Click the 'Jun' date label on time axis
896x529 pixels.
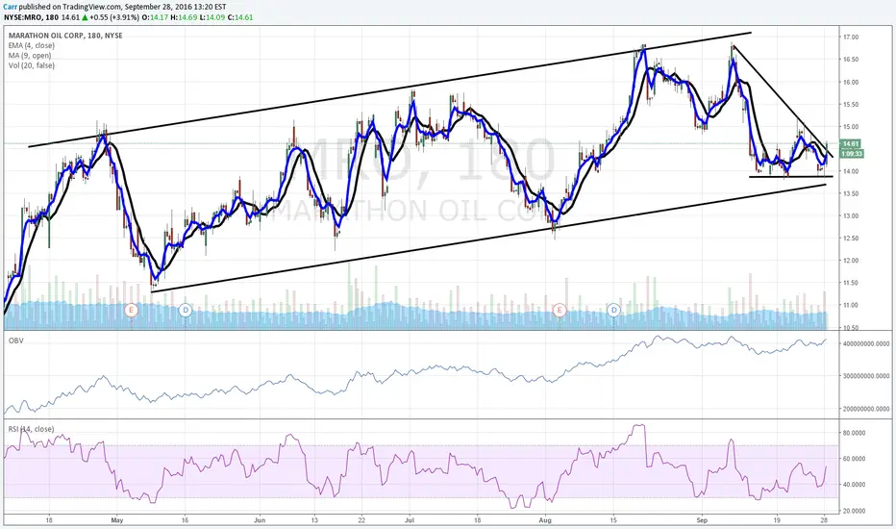point(260,520)
